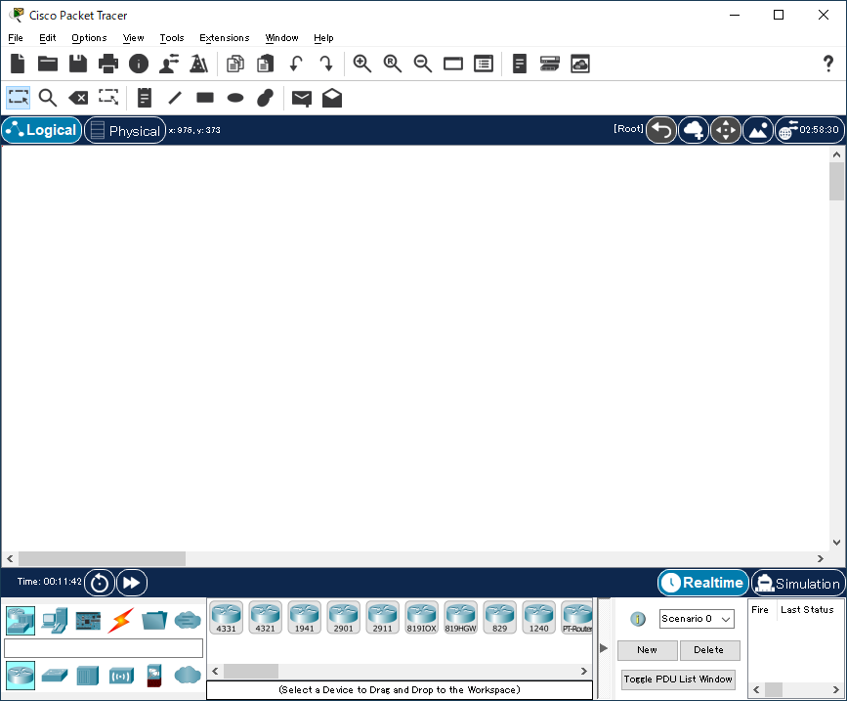847x701 pixels.
Task: Click Toggle PDU List Window button
Action: click(678, 679)
